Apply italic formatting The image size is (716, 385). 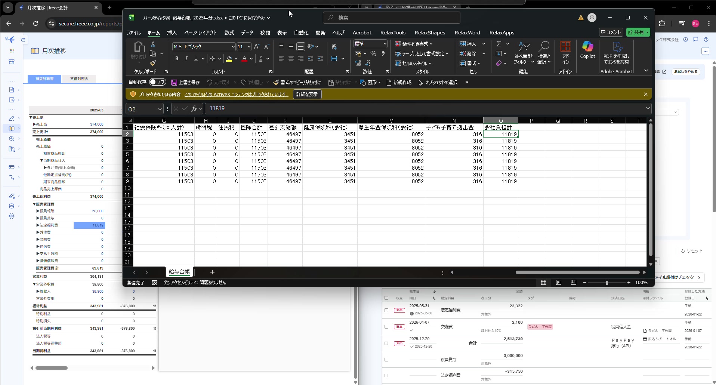point(186,59)
